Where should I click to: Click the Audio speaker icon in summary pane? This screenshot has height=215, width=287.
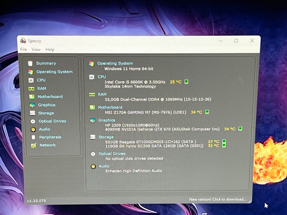tap(93, 166)
